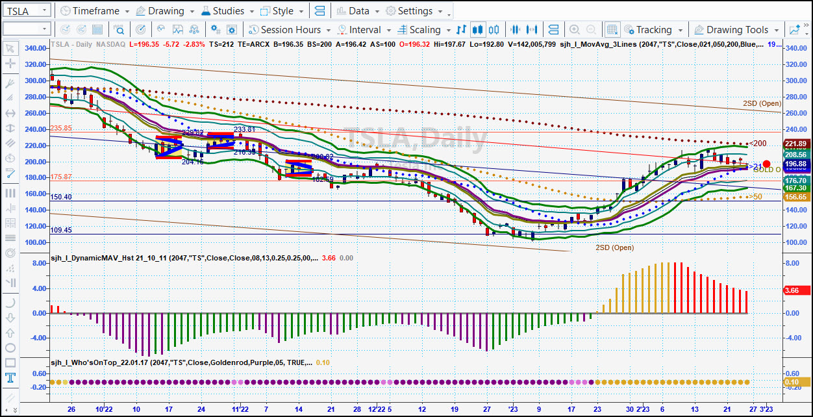Open the Settings menu
This screenshot has height=417, width=813.
pos(414,11)
